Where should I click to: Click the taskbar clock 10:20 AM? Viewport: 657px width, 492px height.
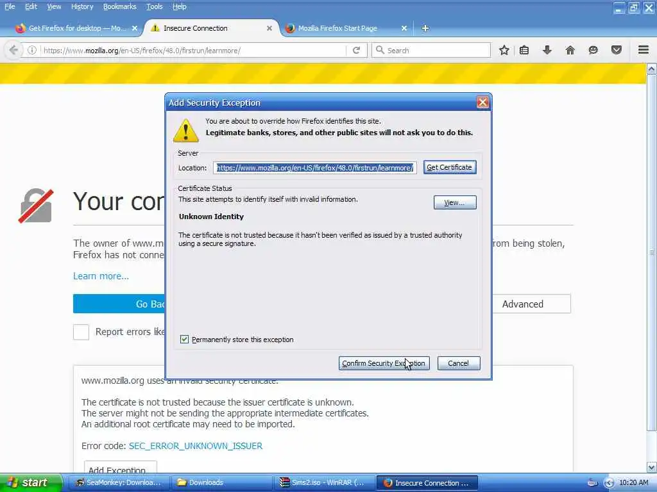pyautogui.click(x=633, y=483)
